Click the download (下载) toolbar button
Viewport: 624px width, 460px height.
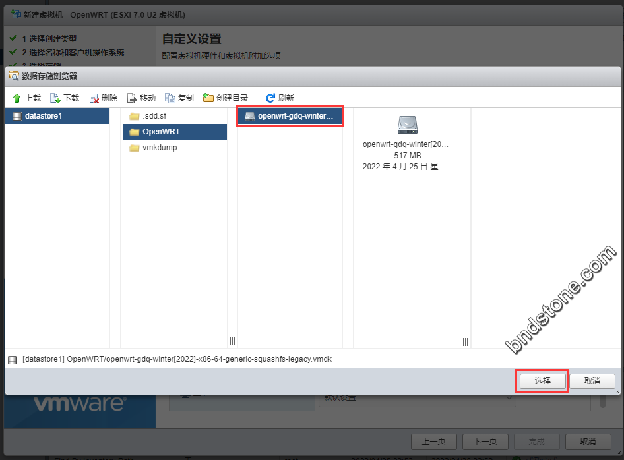pos(65,98)
